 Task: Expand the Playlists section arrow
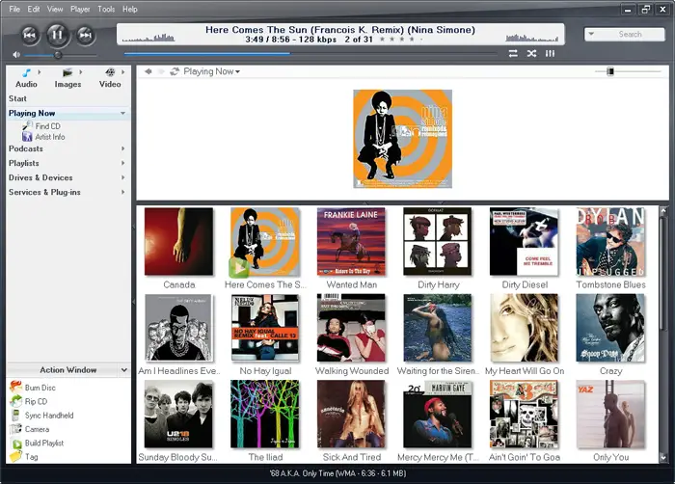[123, 163]
